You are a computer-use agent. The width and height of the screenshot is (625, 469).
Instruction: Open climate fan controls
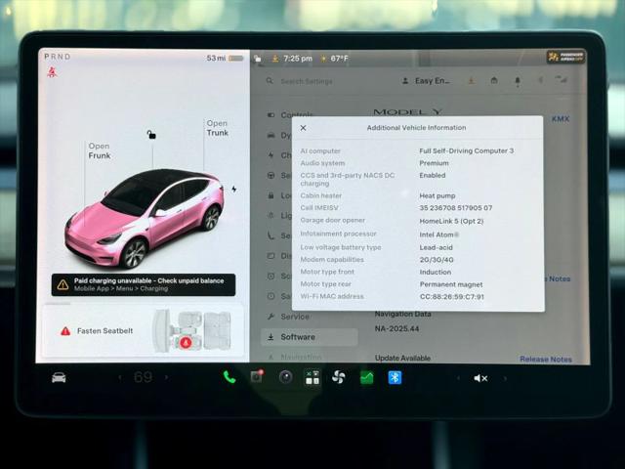pyautogui.click(x=339, y=377)
